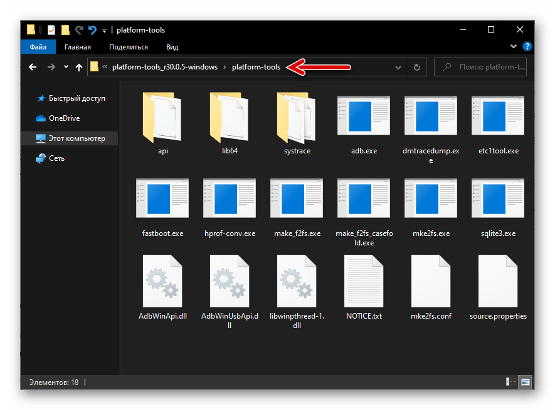Customize Quick Access Toolbar dropdown arrow
The width and height of the screenshot is (555, 410).
(x=104, y=30)
